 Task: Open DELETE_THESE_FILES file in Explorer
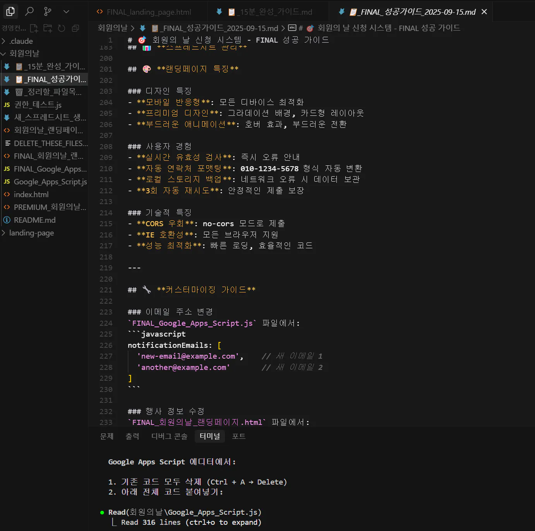pos(44,143)
